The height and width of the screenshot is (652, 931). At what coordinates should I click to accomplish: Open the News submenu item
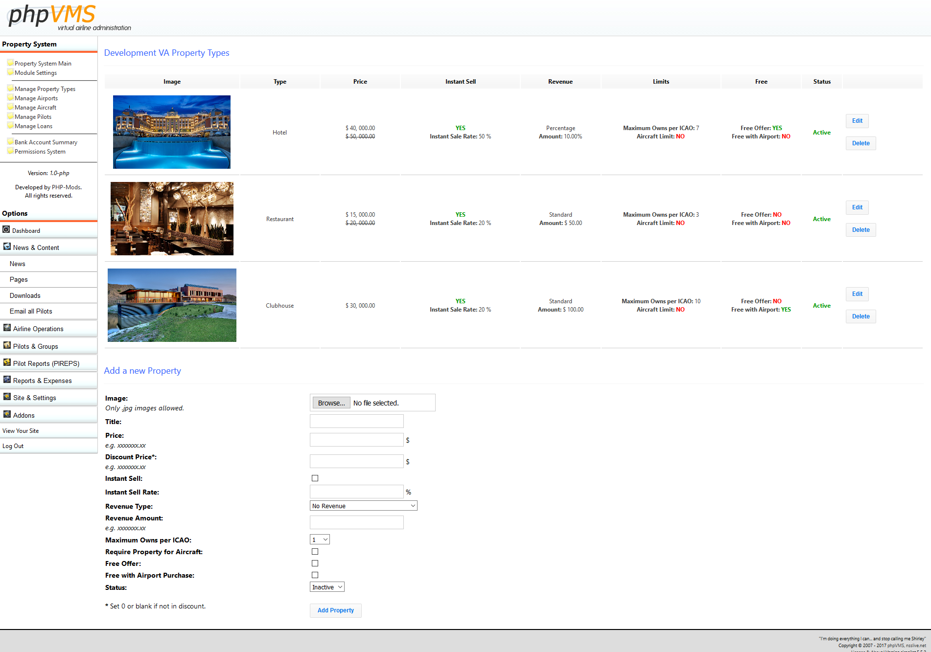(x=48, y=264)
